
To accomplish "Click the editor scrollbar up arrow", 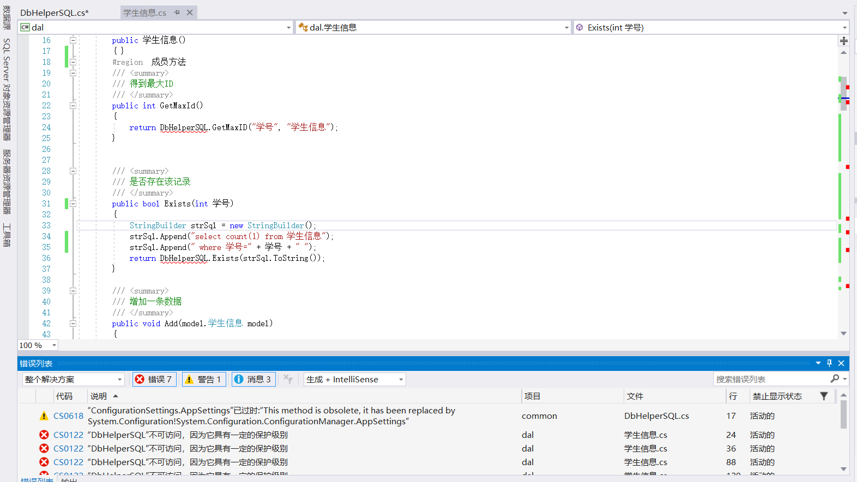I will tap(843, 52).
